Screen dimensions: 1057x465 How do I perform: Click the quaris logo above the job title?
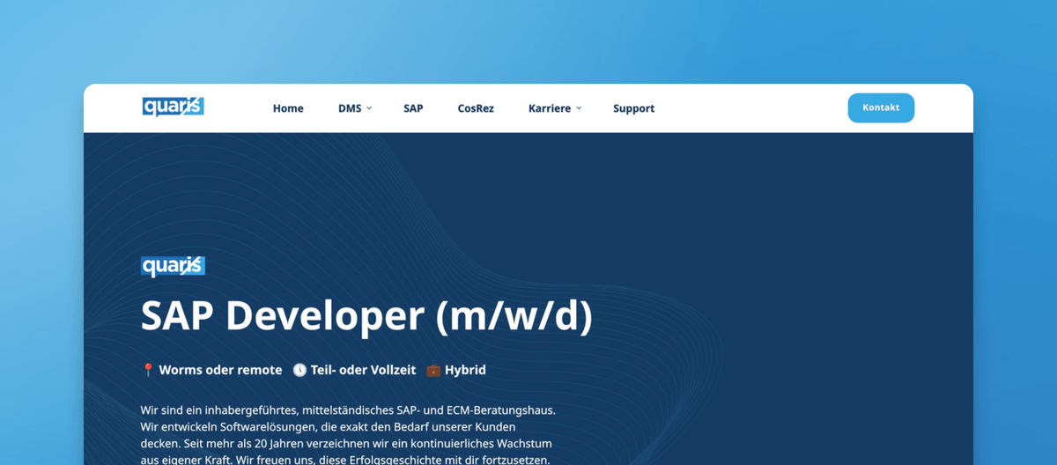pyautogui.click(x=173, y=266)
